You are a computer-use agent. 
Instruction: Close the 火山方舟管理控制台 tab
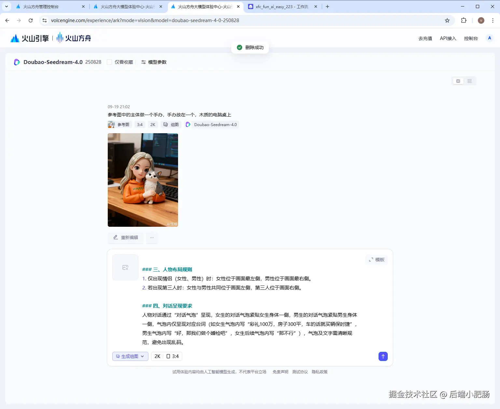point(83,6)
